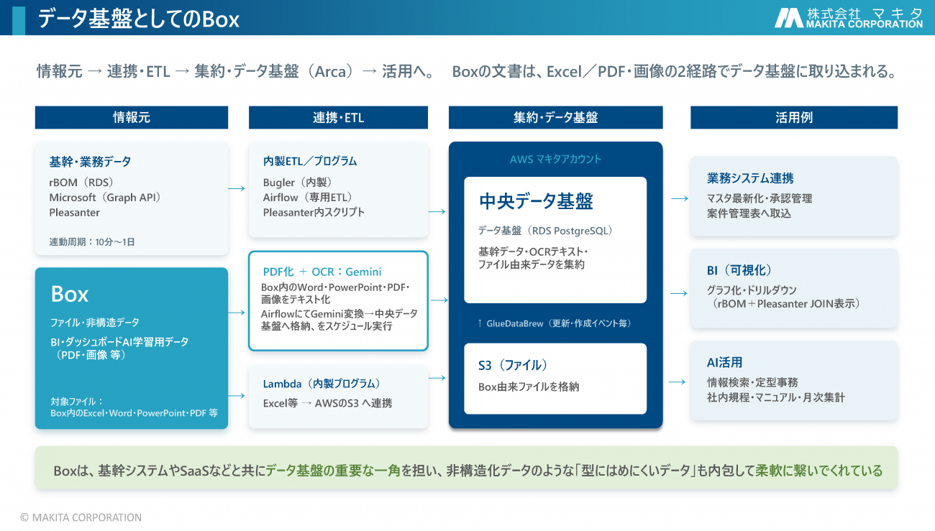Click the Microsoft（Graph API） line
This screenshot has width=935, height=531.
pyautogui.click(x=105, y=198)
